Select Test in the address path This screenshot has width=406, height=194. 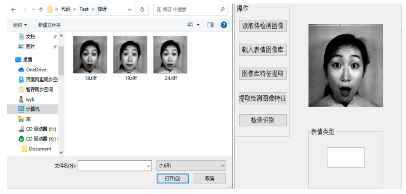coord(84,10)
